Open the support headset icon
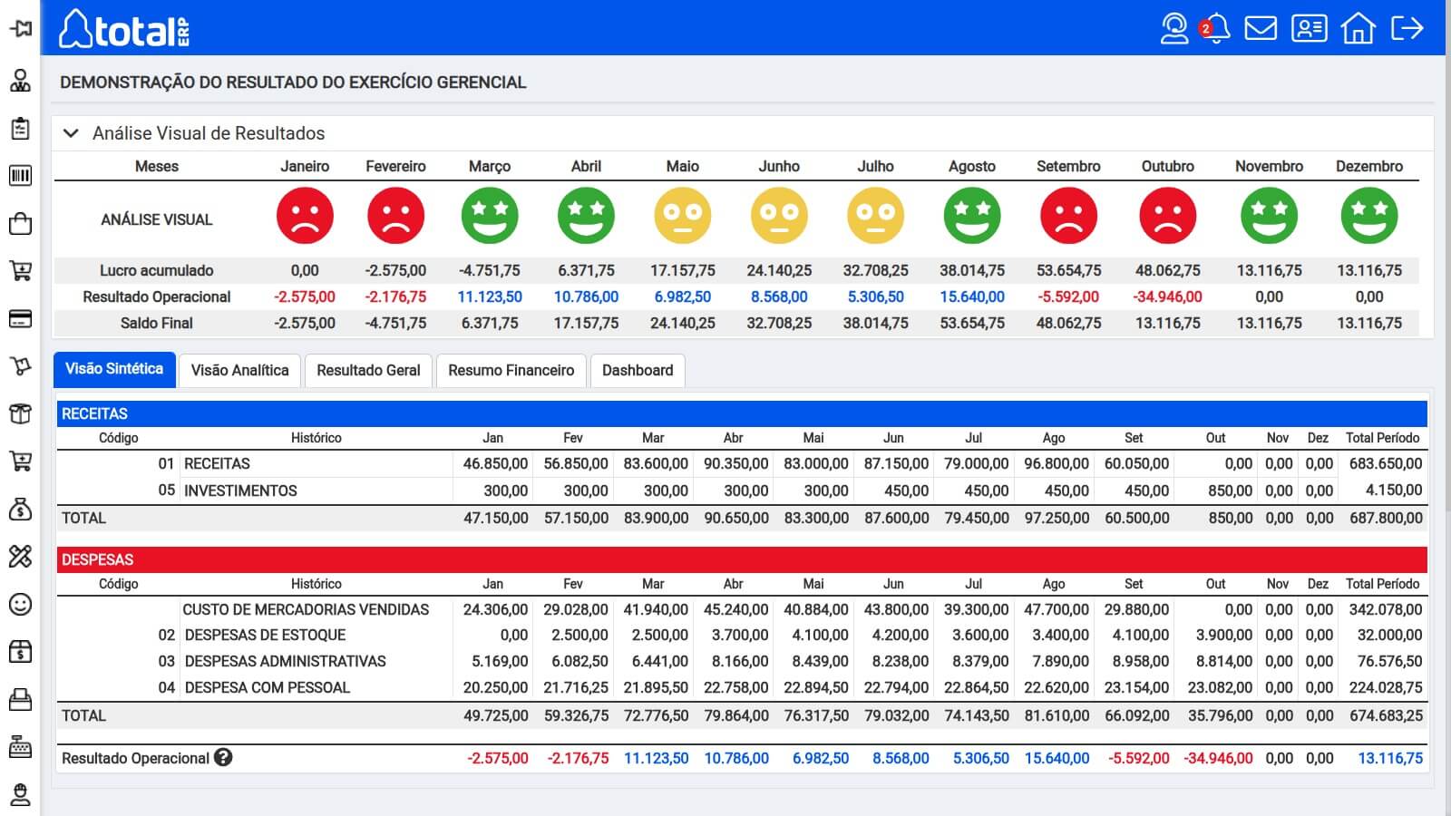This screenshot has width=1451, height=816. click(x=1174, y=28)
